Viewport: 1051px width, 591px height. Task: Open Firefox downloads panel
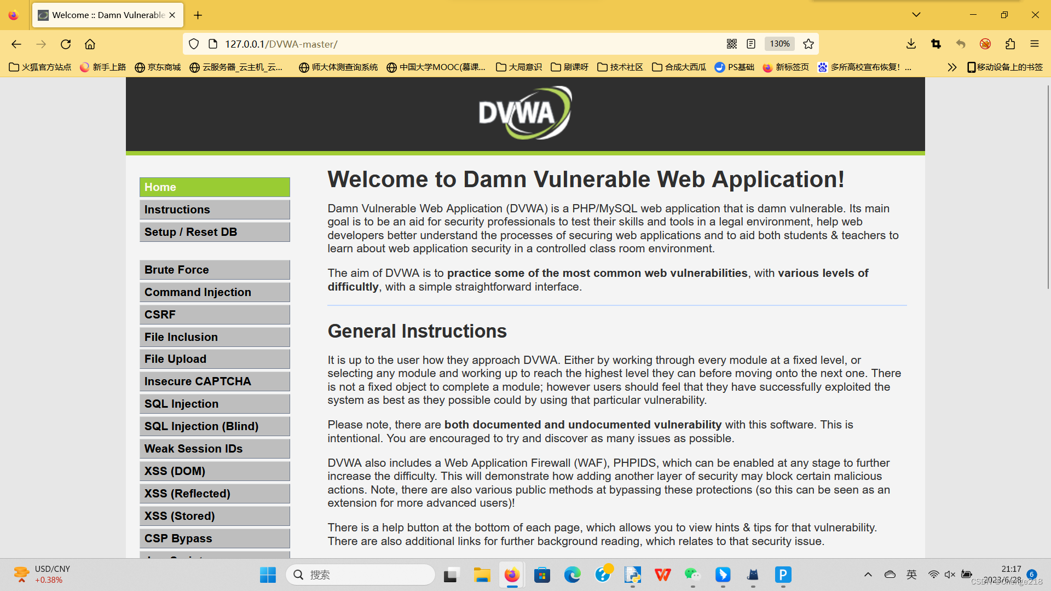tap(911, 44)
